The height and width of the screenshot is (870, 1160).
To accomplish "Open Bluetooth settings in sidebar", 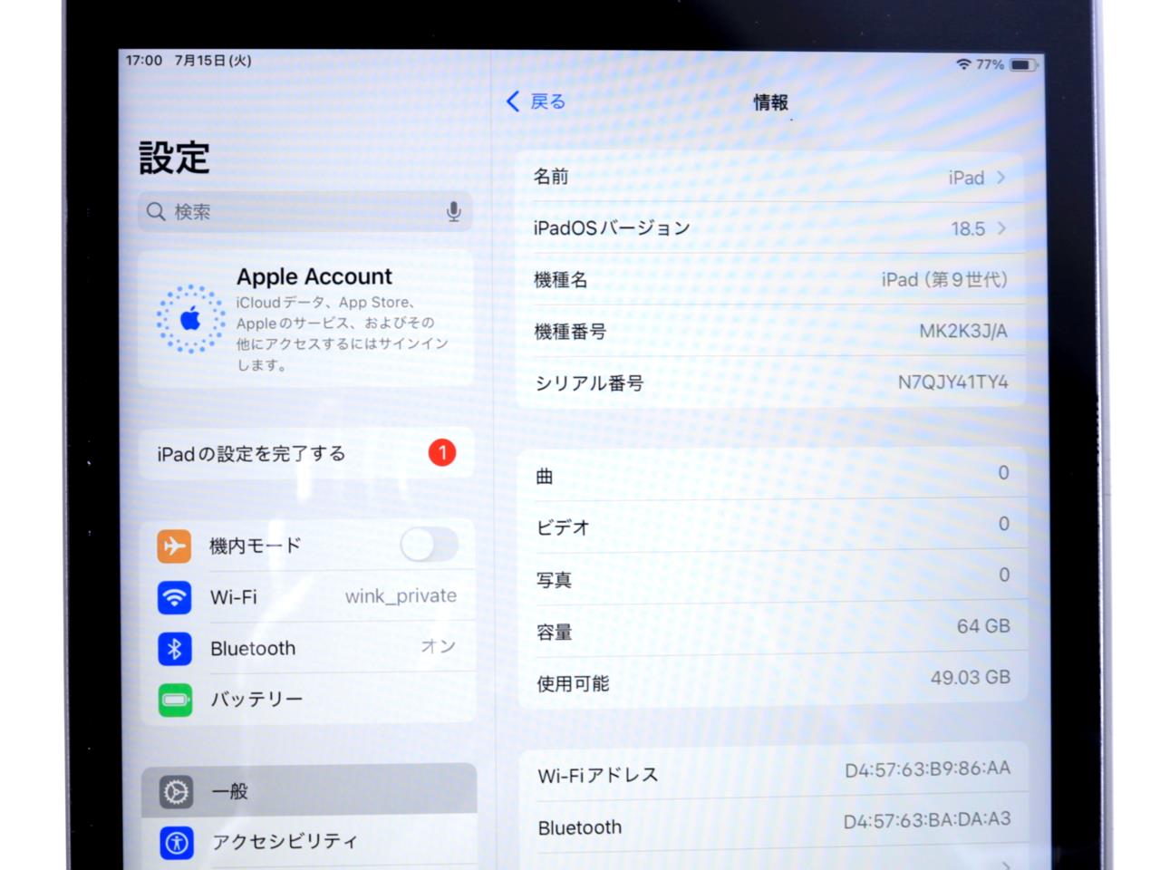I will [309, 648].
